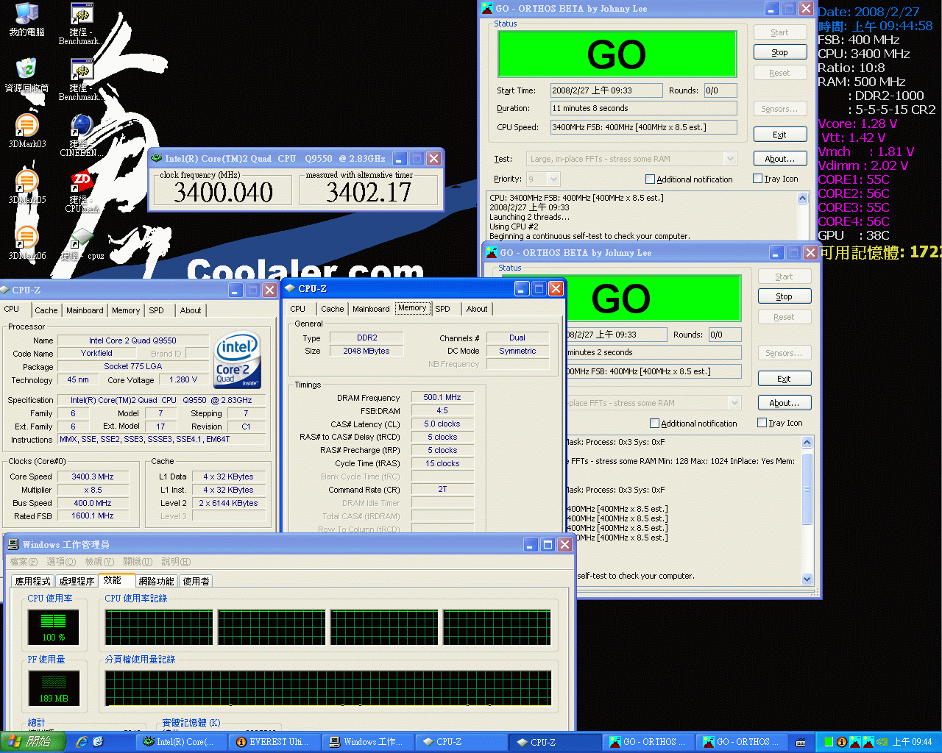Open Priority dropdown in upper ORTHOS window
This screenshot has height=753, width=942.
[554, 179]
